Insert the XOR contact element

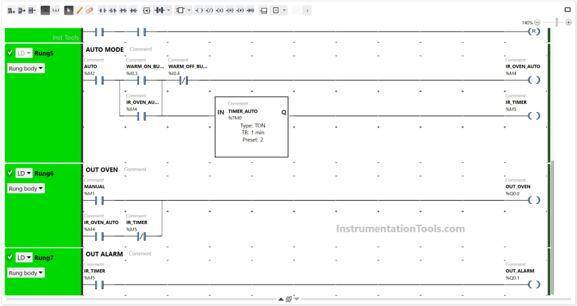click(159, 11)
